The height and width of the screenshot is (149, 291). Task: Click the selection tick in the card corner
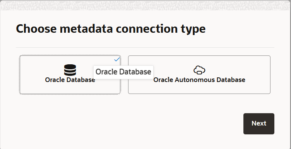pyautogui.click(x=117, y=59)
